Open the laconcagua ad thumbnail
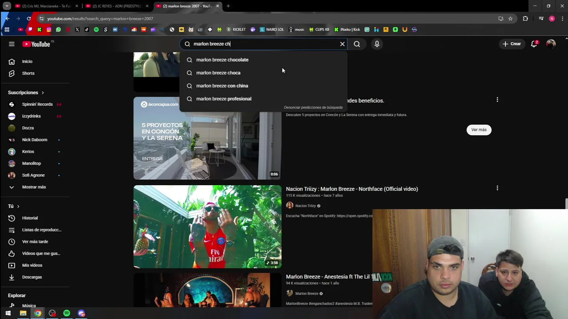Image resolution: width=568 pixels, height=319 pixels. click(x=207, y=138)
